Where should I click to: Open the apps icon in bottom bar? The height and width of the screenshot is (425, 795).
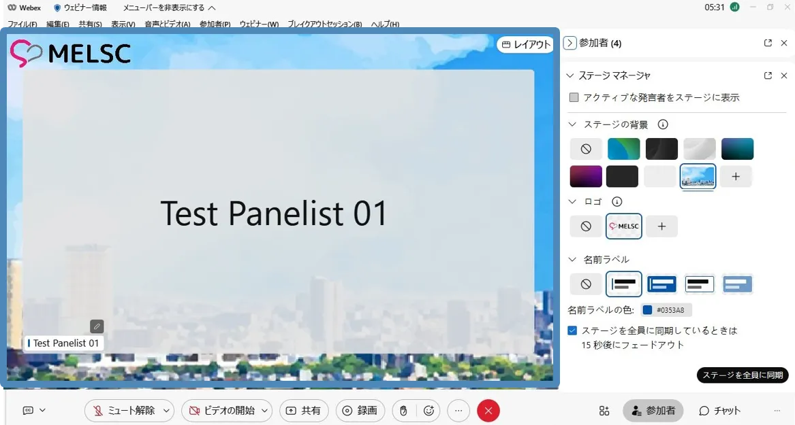point(604,411)
